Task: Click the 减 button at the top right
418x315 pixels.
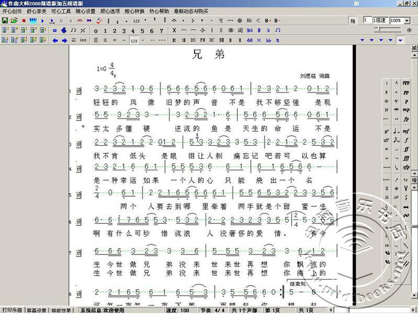Action: [414, 48]
